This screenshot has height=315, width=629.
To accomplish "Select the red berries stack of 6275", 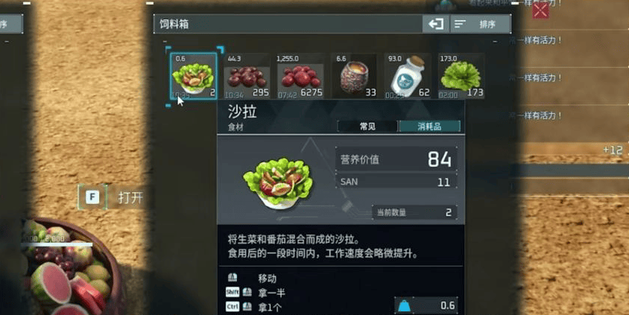I will click(300, 76).
